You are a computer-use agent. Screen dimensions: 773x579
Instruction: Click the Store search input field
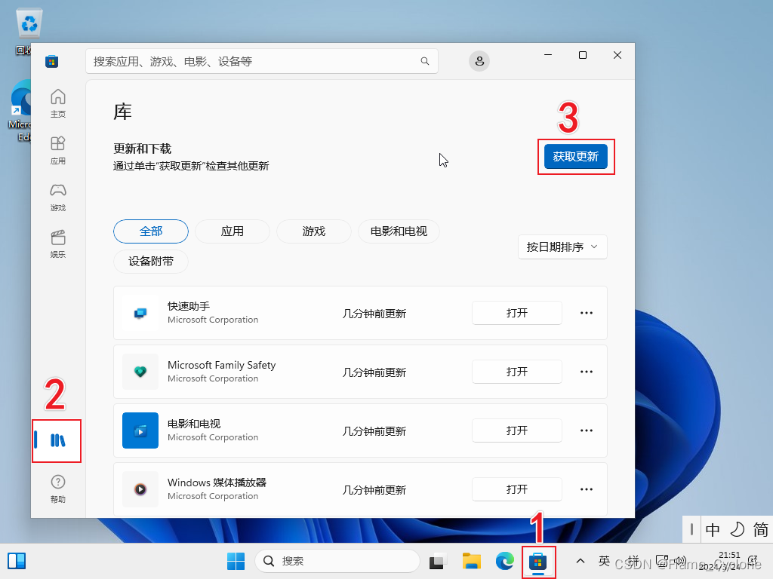(262, 61)
